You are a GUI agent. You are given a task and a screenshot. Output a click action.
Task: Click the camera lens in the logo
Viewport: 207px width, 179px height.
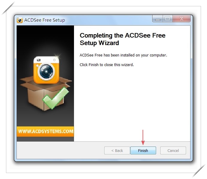[46, 72]
